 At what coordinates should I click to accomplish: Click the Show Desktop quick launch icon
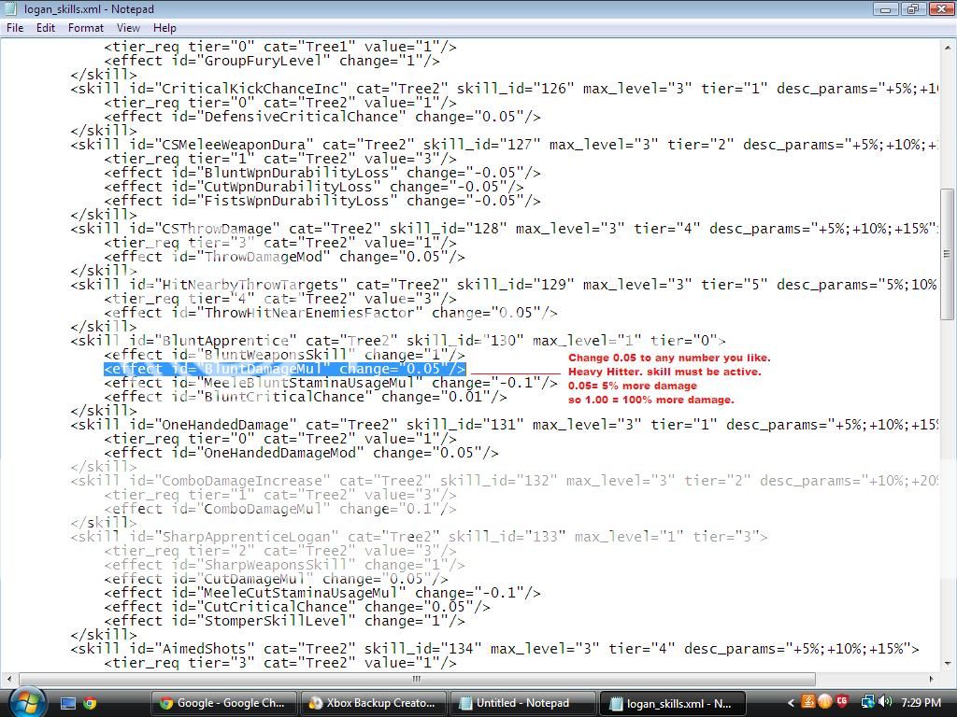pyautogui.click(x=68, y=703)
